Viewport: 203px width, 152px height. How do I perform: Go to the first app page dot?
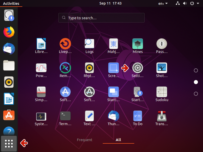click(x=196, y=70)
